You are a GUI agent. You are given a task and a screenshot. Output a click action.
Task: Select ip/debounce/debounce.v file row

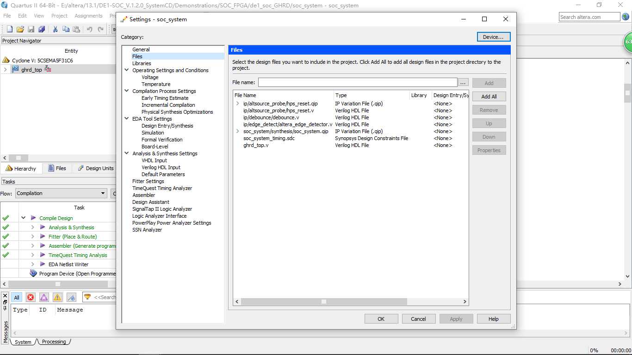click(x=271, y=117)
